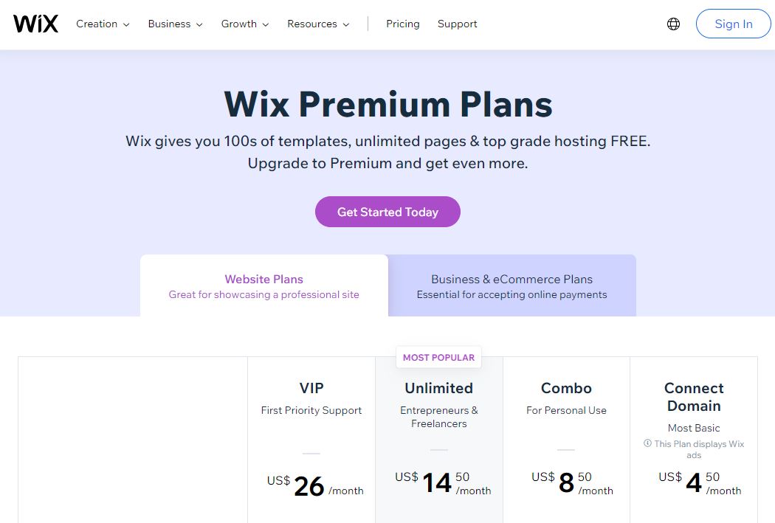This screenshot has width=775, height=523.
Task: Choose the Combo plan heading
Action: pyautogui.click(x=566, y=388)
